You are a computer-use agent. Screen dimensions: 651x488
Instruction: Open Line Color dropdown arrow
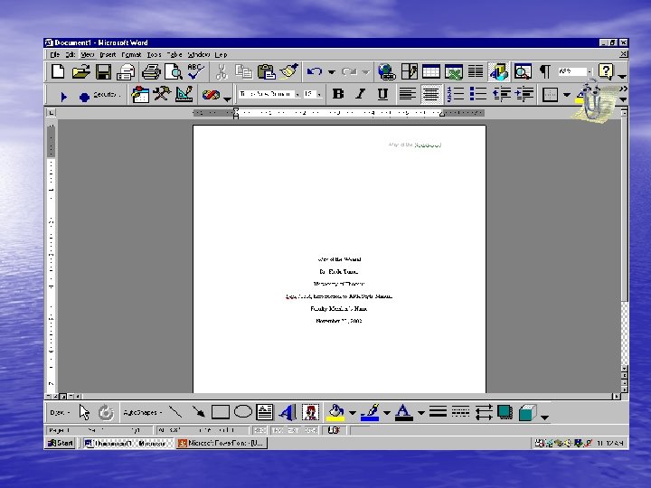(x=387, y=412)
